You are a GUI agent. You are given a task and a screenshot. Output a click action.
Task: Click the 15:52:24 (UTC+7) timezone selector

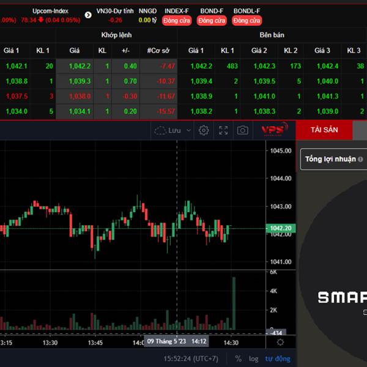tap(191, 358)
